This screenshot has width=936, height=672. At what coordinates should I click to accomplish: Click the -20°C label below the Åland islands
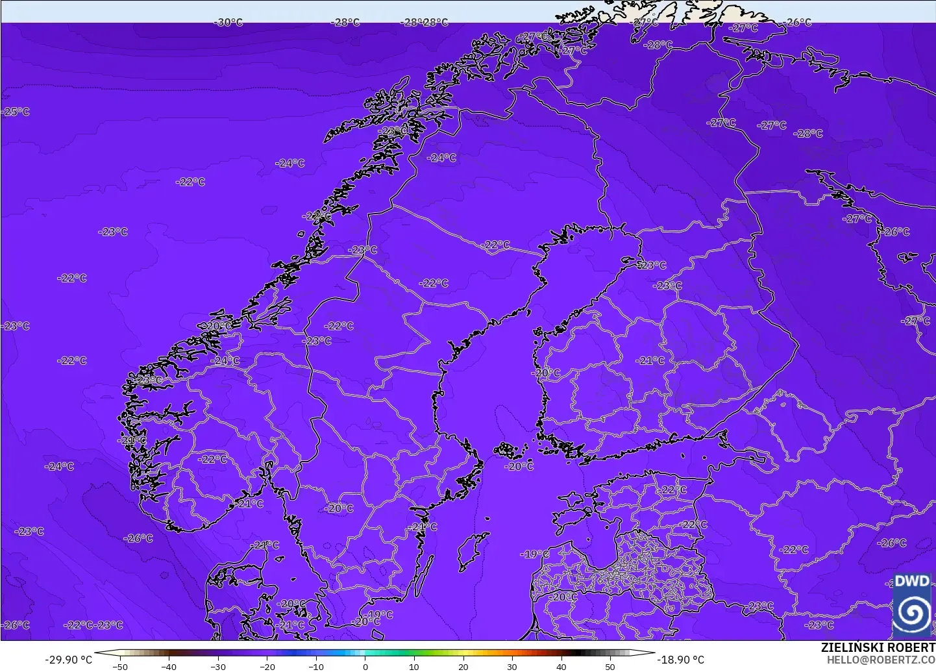click(x=519, y=466)
